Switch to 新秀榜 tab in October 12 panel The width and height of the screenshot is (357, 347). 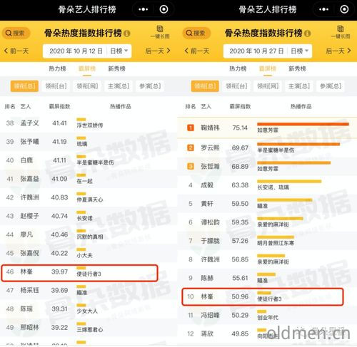coord(116,69)
